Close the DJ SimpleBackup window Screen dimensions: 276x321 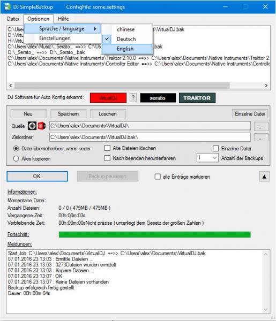click(x=265, y=6)
